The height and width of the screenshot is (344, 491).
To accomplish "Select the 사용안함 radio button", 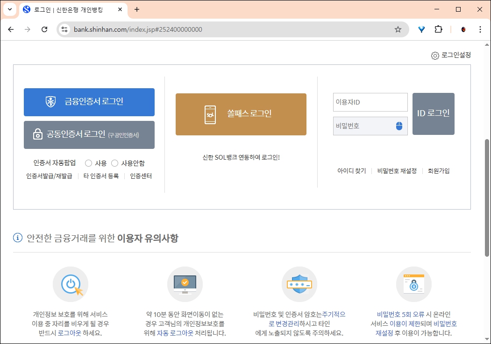I will 114,163.
